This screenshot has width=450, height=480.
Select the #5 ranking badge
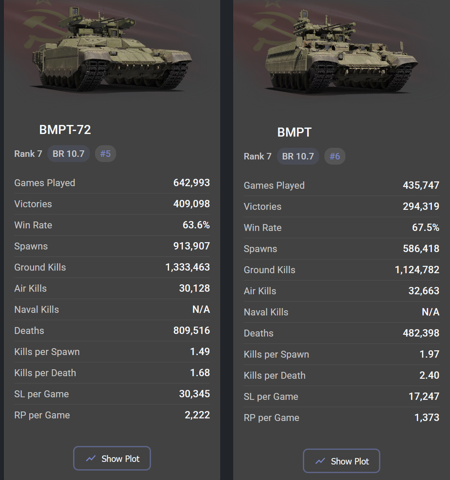pyautogui.click(x=105, y=154)
